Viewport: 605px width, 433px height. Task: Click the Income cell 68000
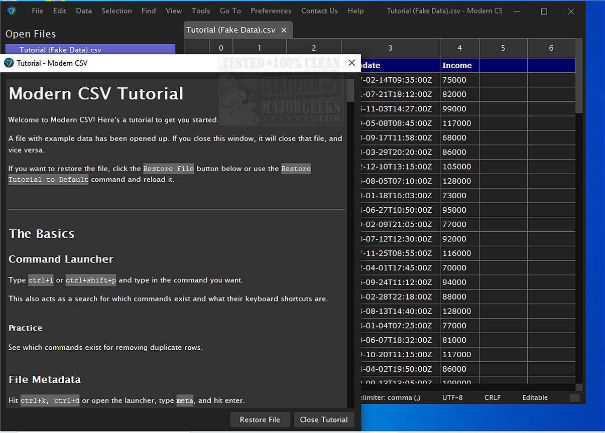click(x=459, y=137)
